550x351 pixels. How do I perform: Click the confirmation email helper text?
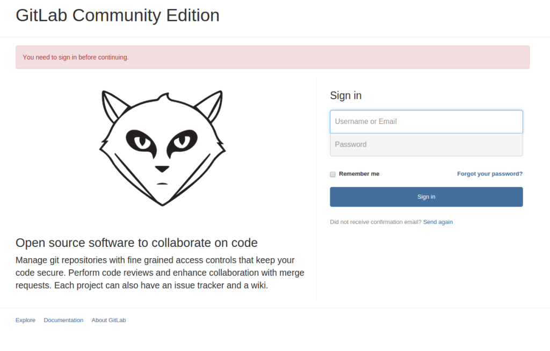375,222
